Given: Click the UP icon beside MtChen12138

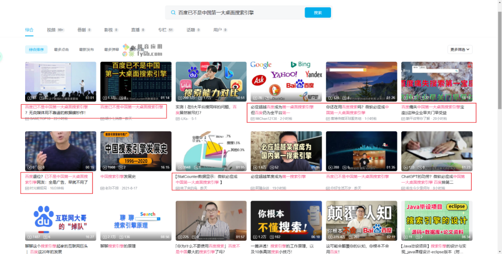Looking at the screenshot, I should (x=252, y=119).
